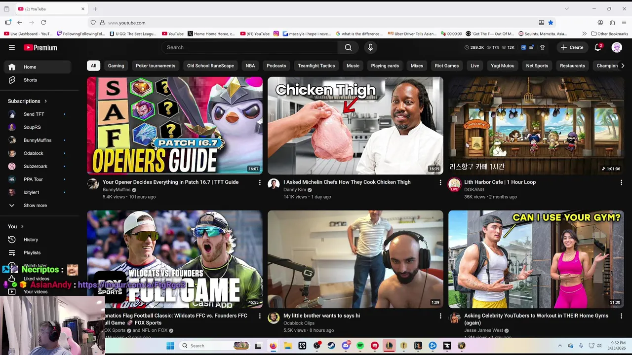Open BunnyMuffins channel avatar under Opener video

[93, 184]
